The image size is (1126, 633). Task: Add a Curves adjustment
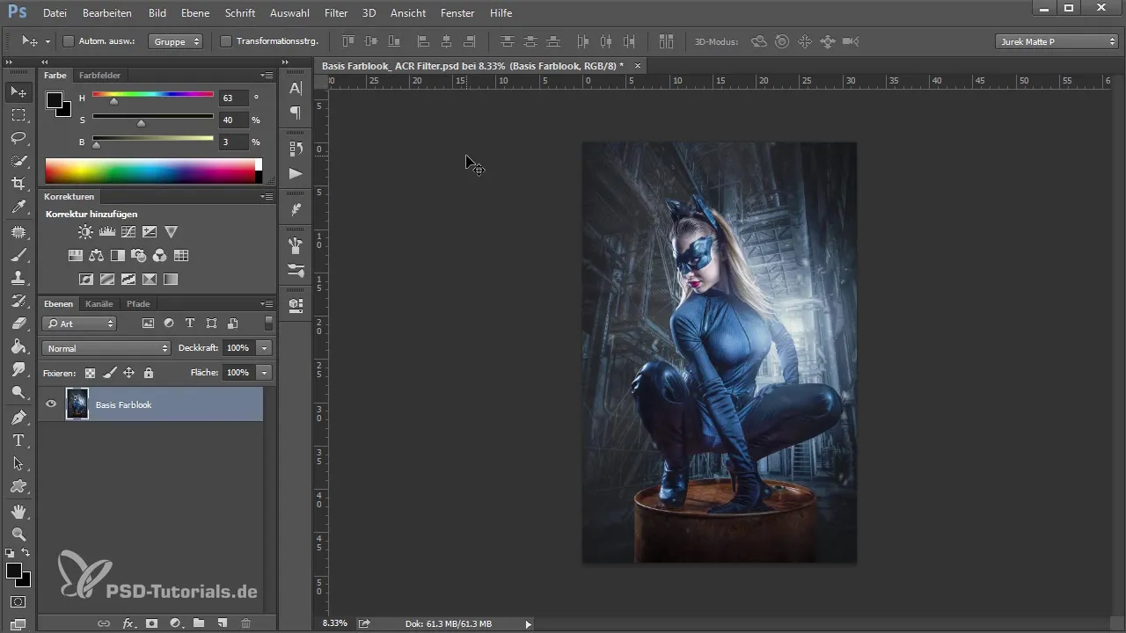click(x=128, y=232)
